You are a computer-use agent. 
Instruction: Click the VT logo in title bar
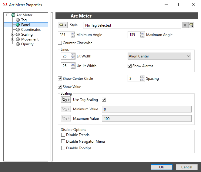coord(5,5)
